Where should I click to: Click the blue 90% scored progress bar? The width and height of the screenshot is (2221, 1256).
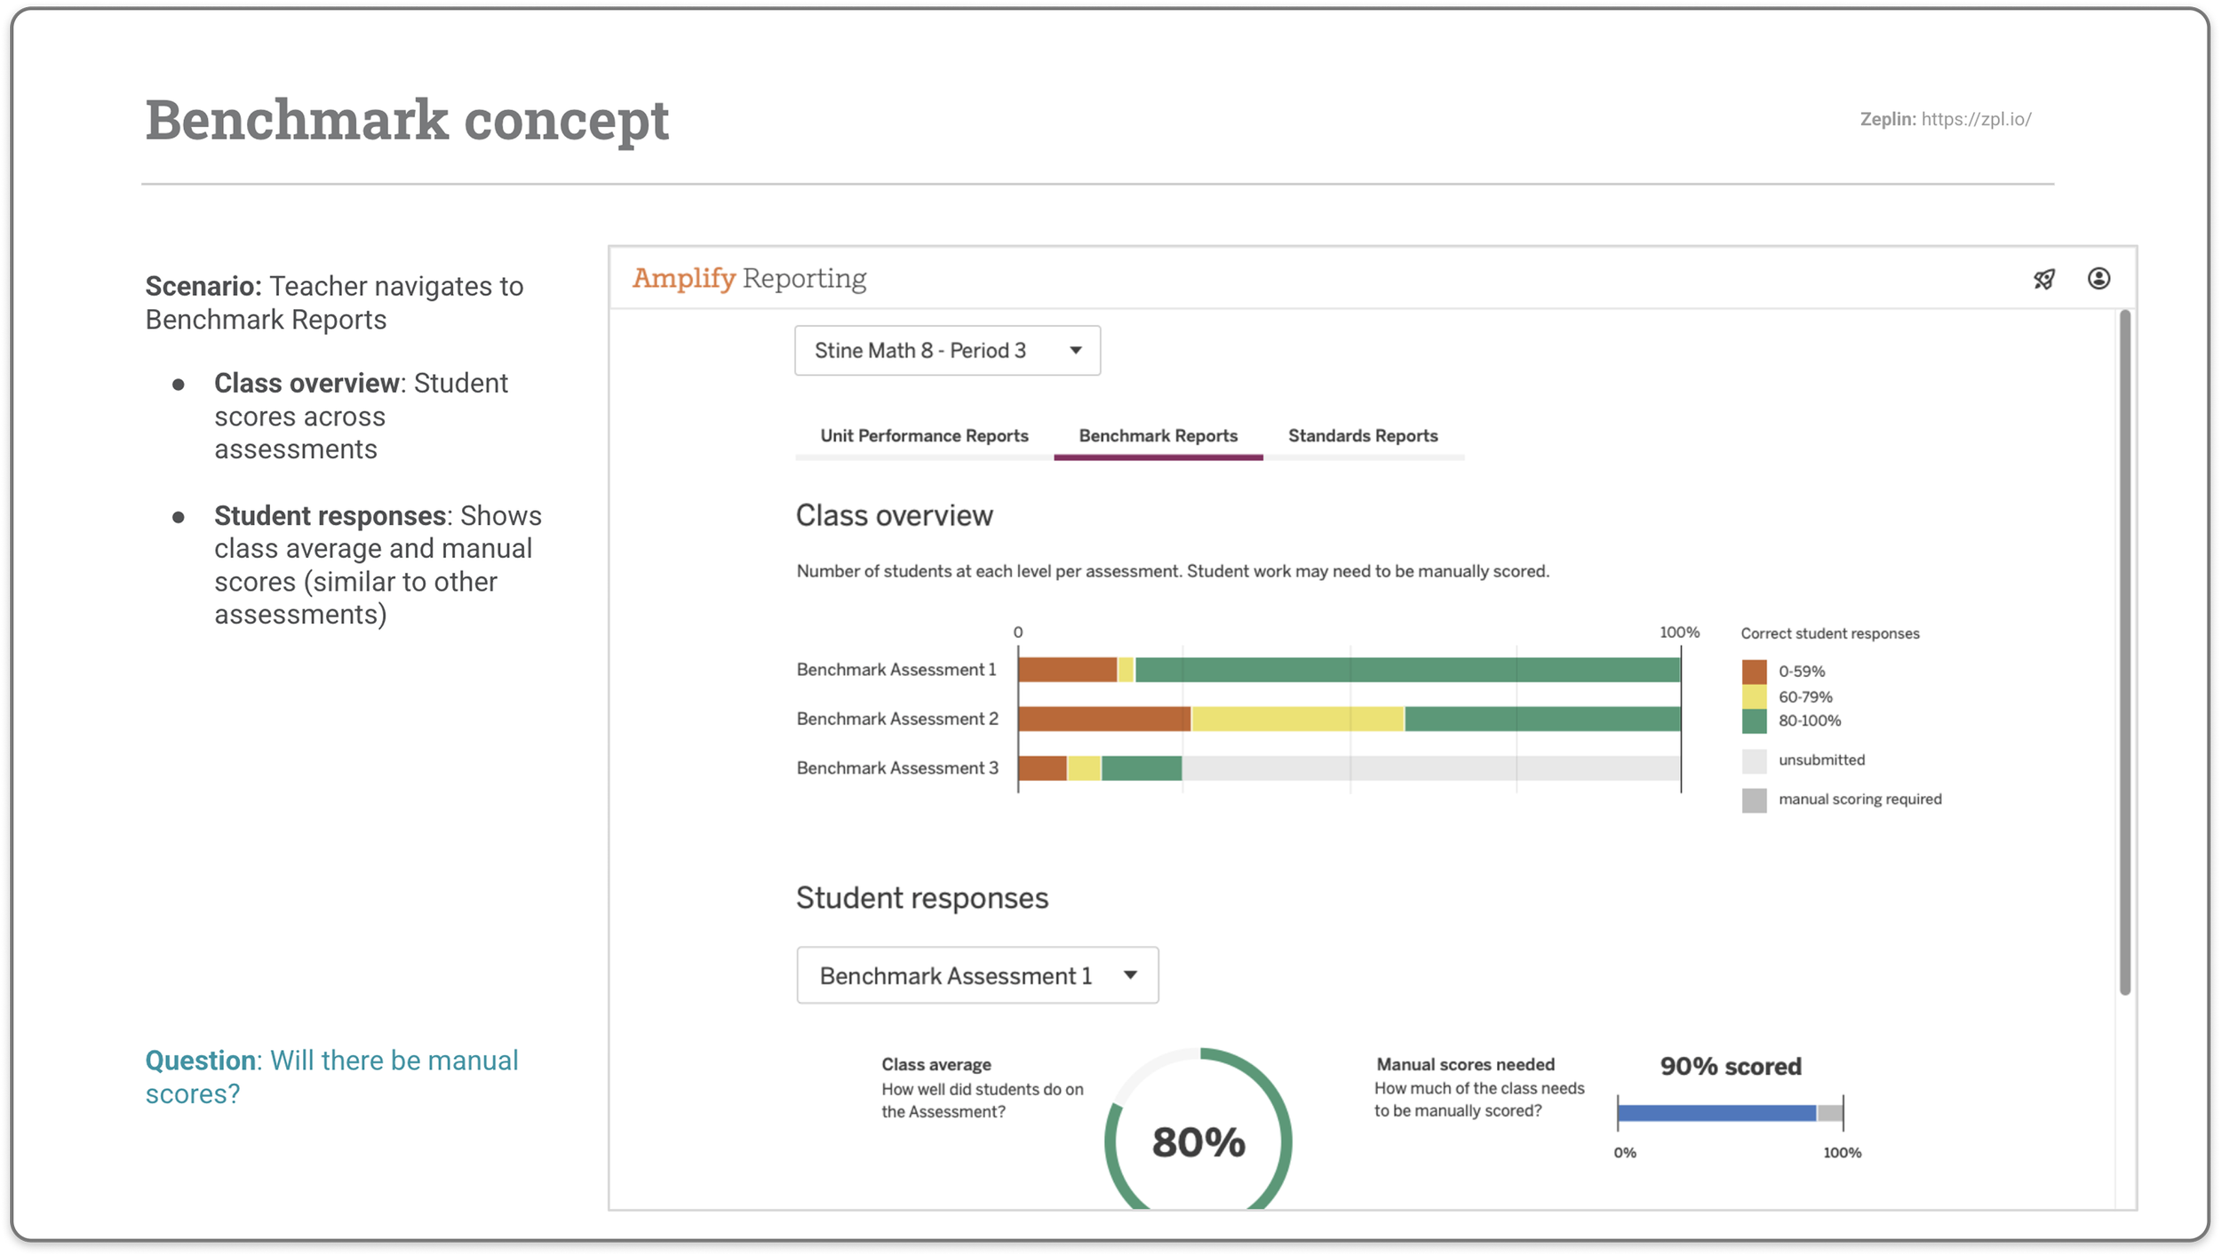click(x=1716, y=1113)
